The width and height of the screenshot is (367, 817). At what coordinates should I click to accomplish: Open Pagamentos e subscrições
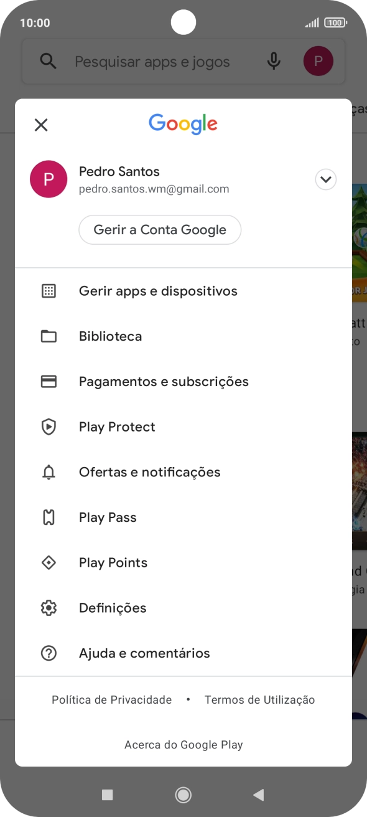164,381
